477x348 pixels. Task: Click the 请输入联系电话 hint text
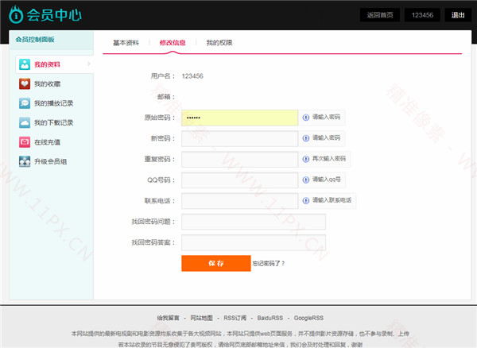click(x=332, y=200)
